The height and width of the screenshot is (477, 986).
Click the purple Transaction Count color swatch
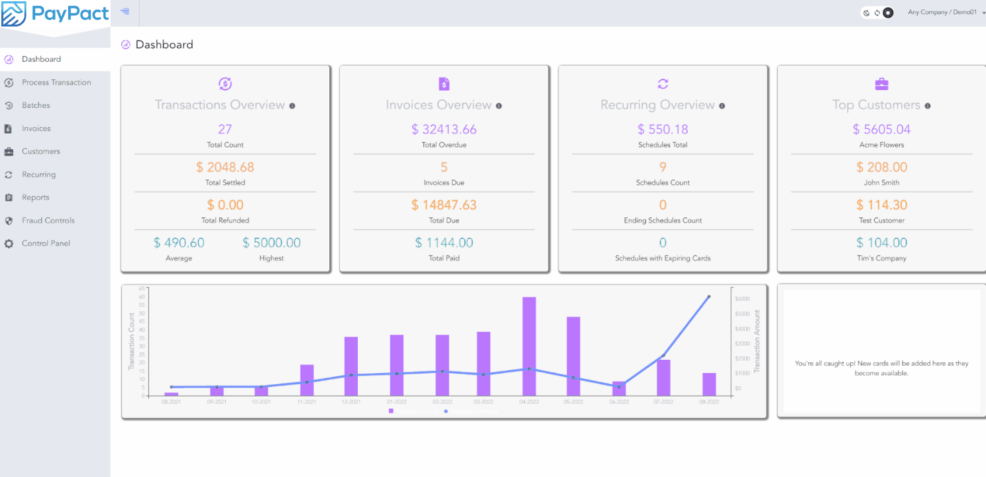(x=391, y=411)
